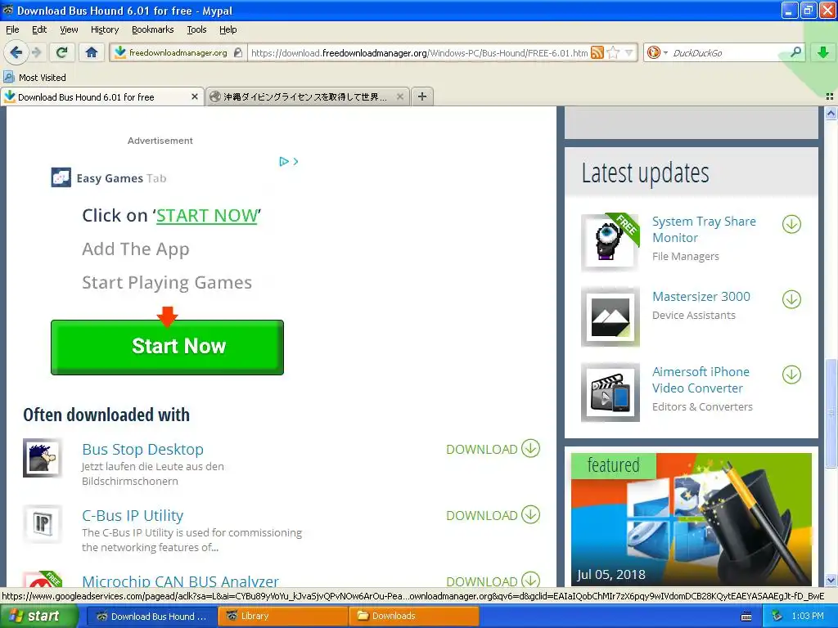Click download arrow for Mastersizer 3000
The height and width of the screenshot is (628, 838).
791,299
